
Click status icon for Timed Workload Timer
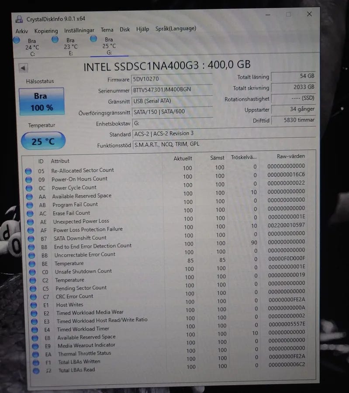[x=35, y=330]
